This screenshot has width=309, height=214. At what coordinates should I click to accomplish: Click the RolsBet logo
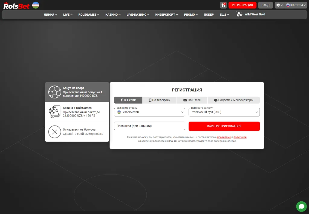[16, 5]
